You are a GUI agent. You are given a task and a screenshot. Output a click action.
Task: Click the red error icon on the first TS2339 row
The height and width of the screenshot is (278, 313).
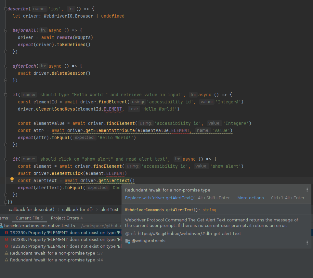7,233
